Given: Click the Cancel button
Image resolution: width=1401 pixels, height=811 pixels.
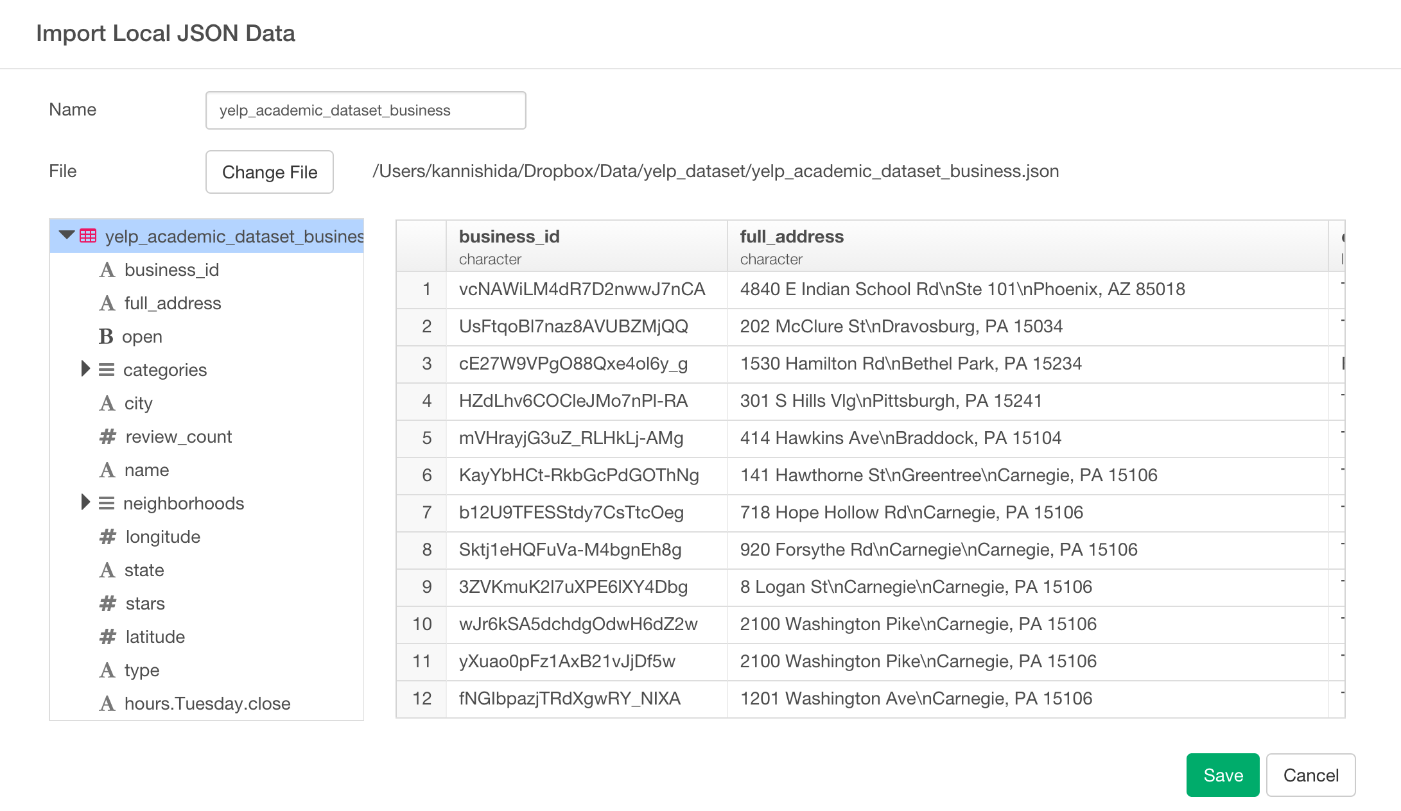Looking at the screenshot, I should (x=1310, y=775).
